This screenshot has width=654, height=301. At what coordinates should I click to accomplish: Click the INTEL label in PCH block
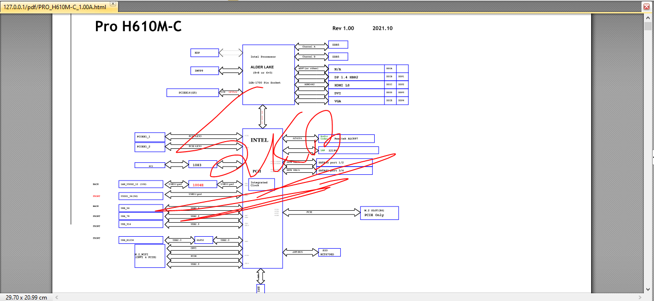point(260,140)
